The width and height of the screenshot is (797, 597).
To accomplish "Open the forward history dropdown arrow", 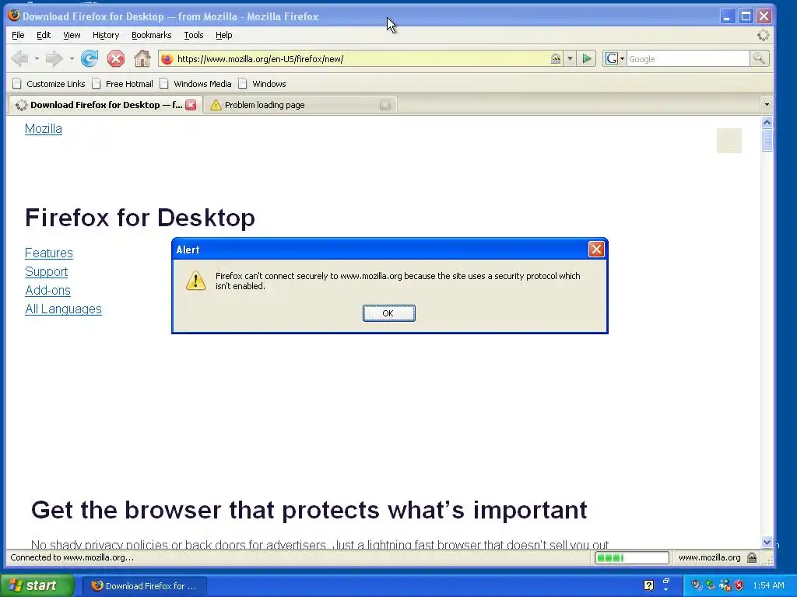I will click(x=72, y=59).
